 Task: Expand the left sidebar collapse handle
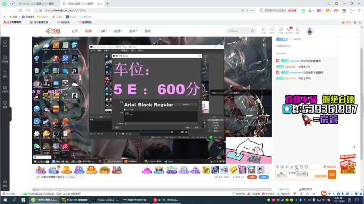click(10, 114)
